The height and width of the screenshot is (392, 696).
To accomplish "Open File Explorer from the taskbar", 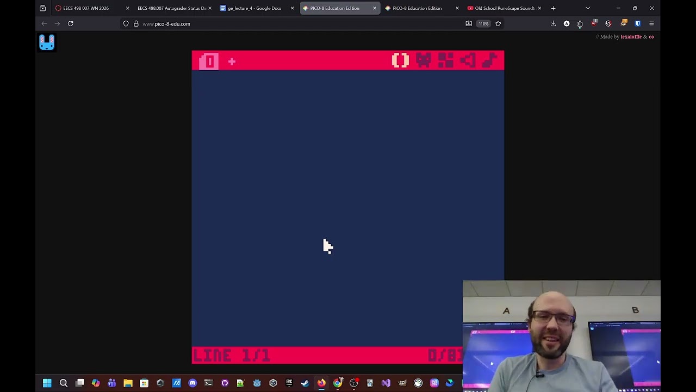I will tap(128, 383).
